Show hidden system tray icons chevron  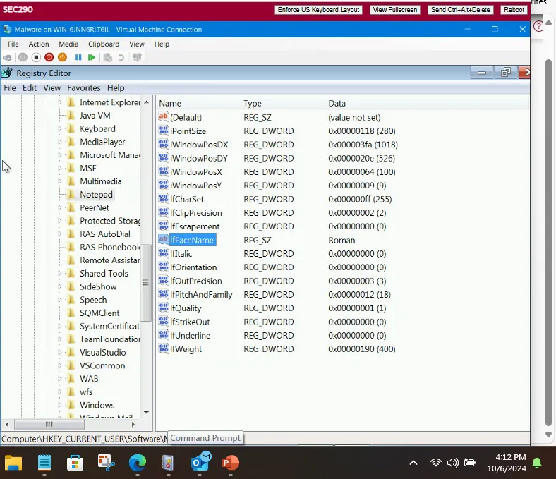[x=413, y=463]
